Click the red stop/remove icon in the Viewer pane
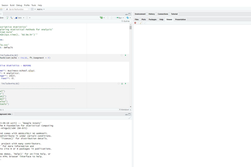Image resolution: width=251 pixels, height=167 pixels. pos(135,23)
